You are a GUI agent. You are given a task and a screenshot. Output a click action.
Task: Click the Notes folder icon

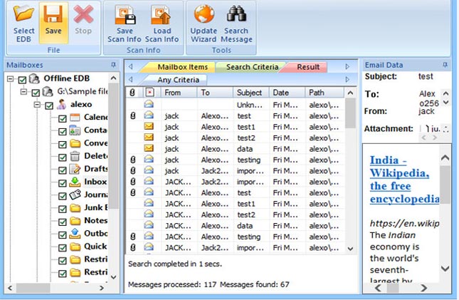click(x=75, y=220)
